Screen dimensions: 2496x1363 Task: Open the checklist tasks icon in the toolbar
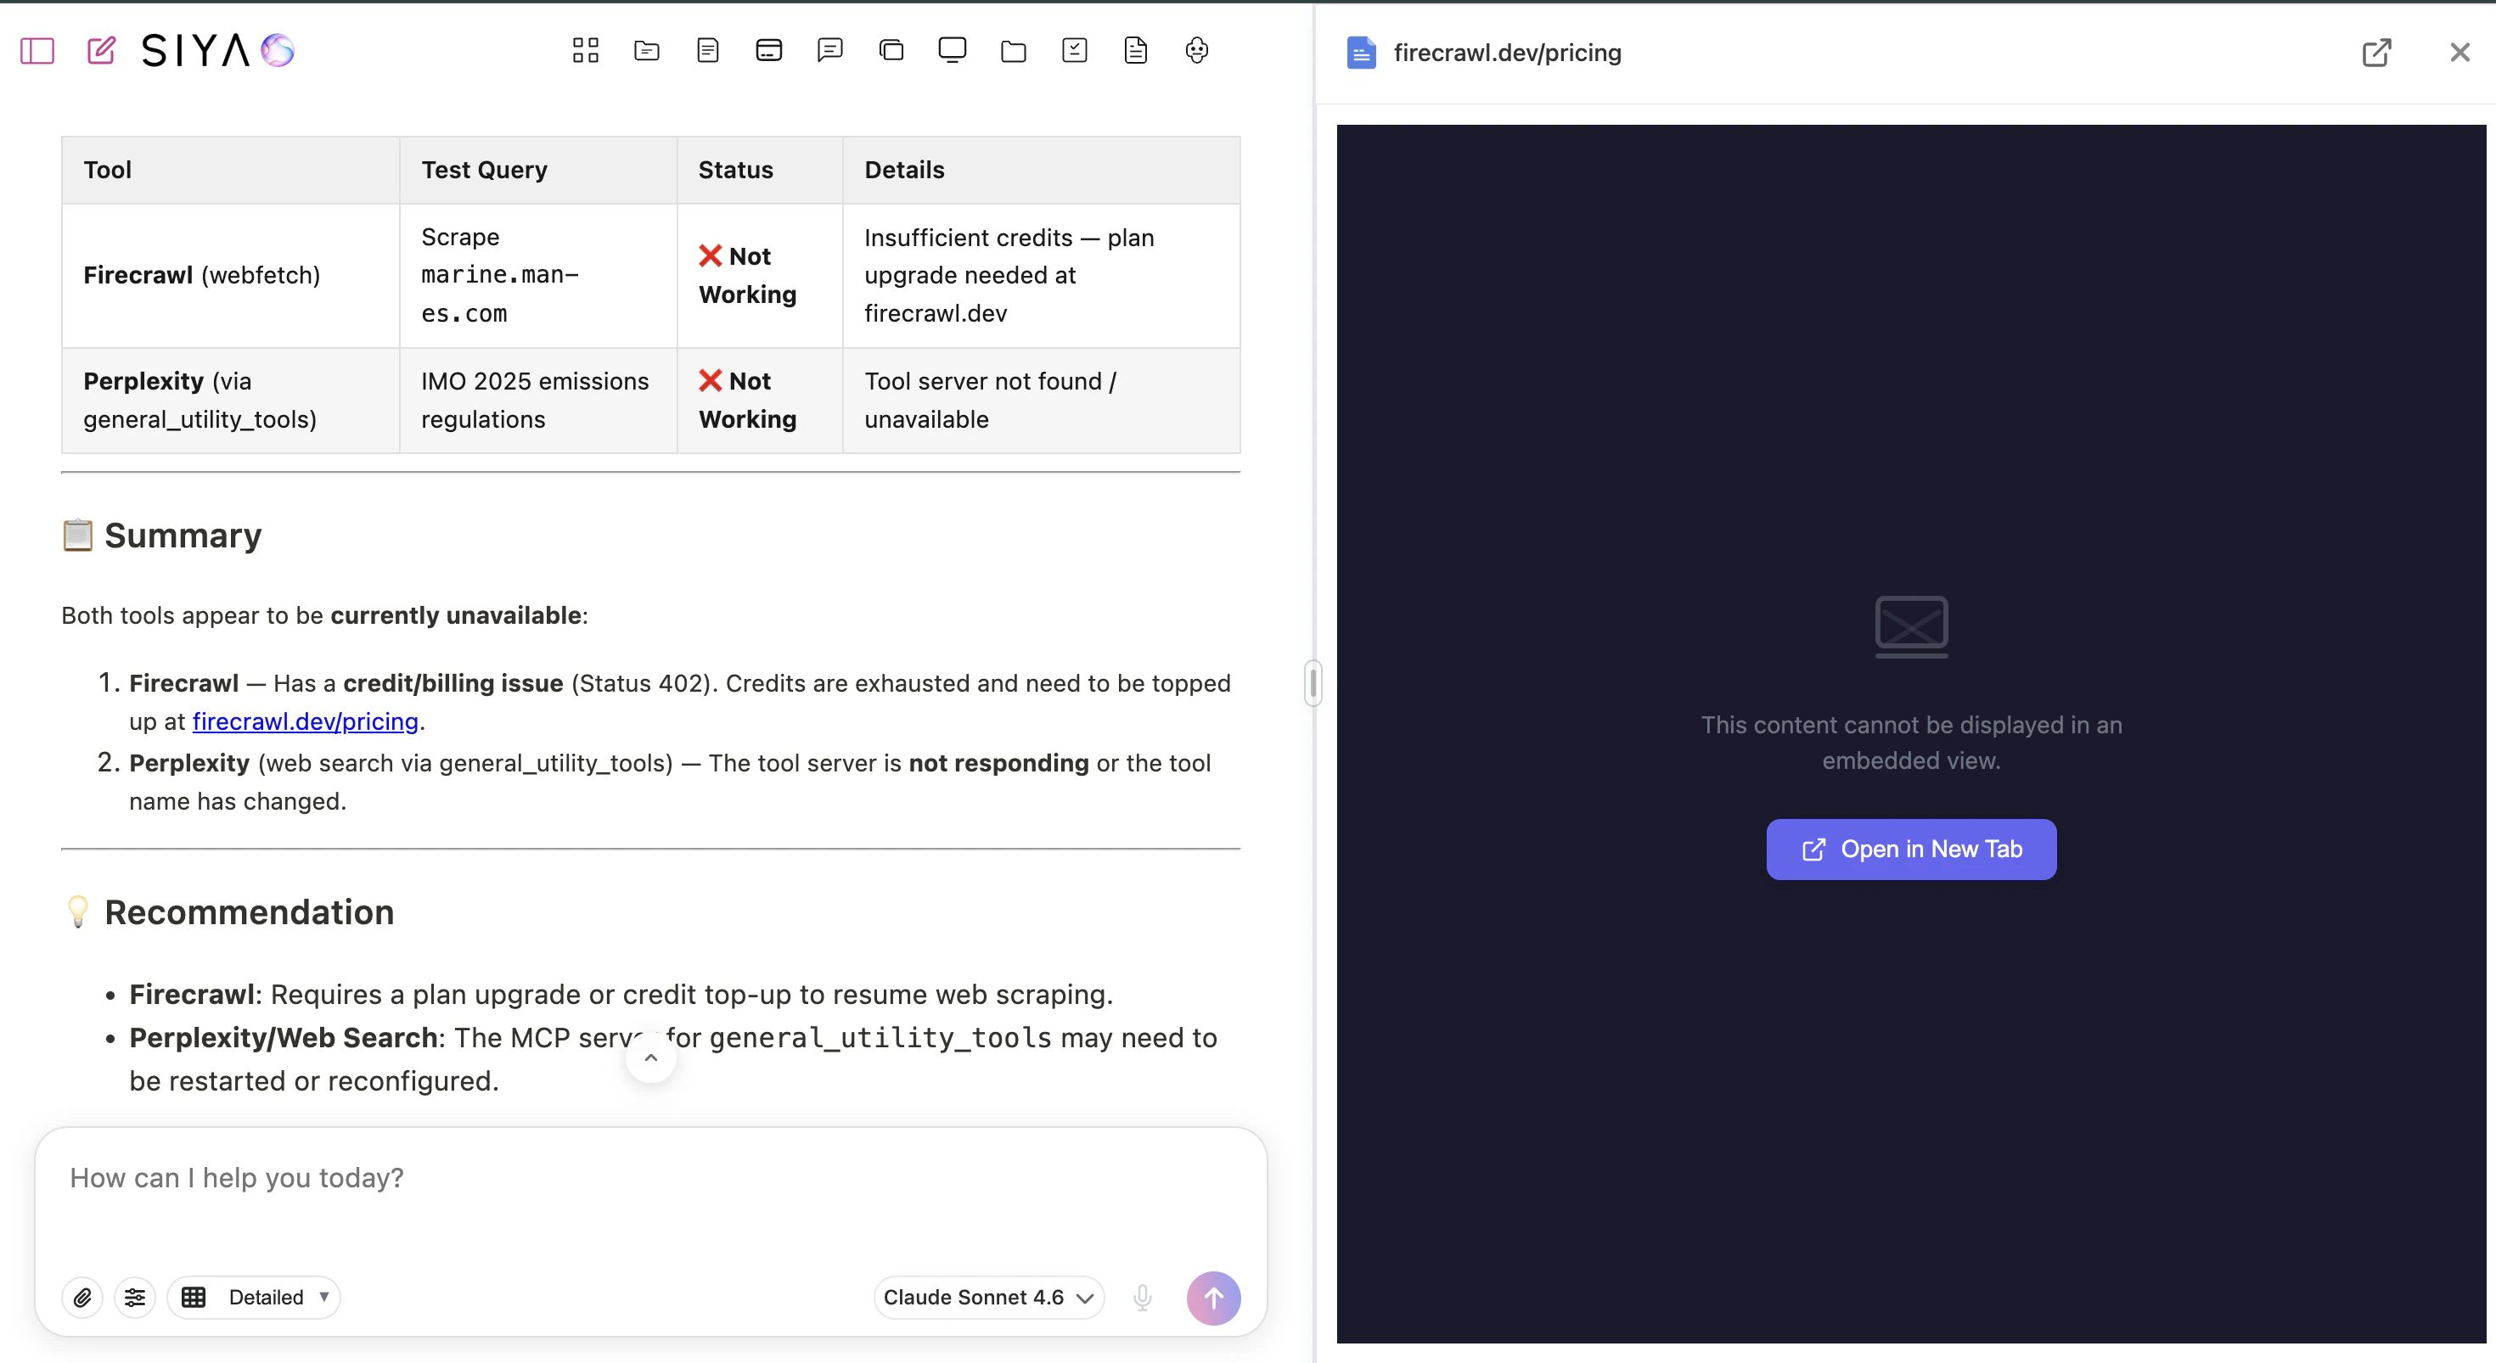pyautogui.click(x=1075, y=50)
